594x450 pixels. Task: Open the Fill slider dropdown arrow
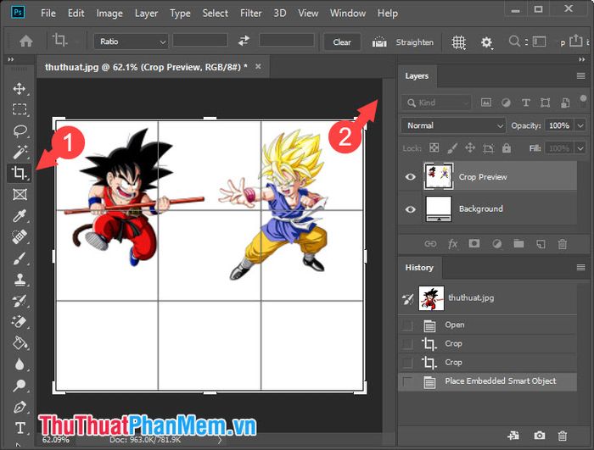580,148
